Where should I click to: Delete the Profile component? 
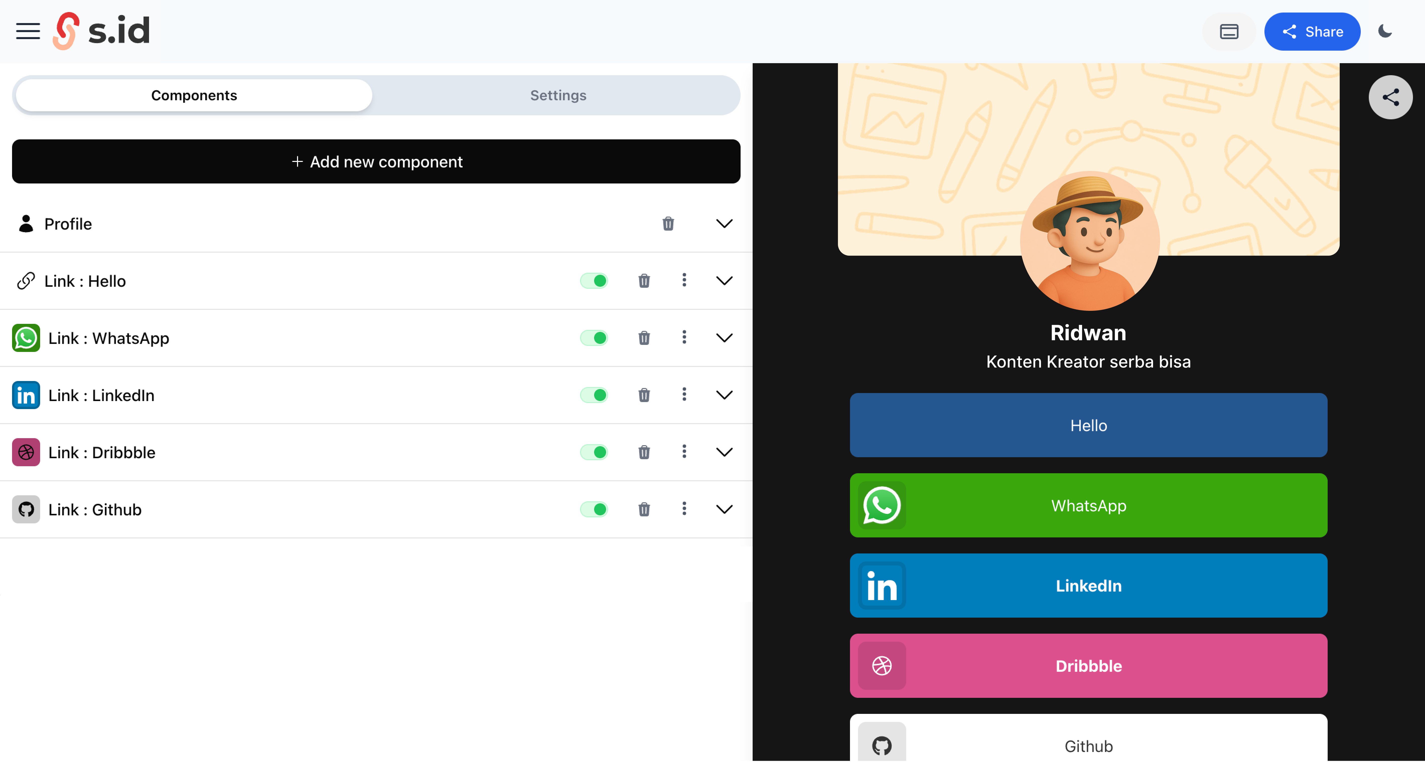(668, 224)
